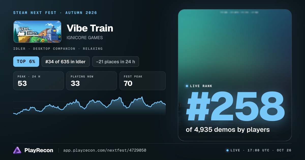Click the Vibe Train title text
This screenshot has width=305, height=160.
[x=90, y=28]
